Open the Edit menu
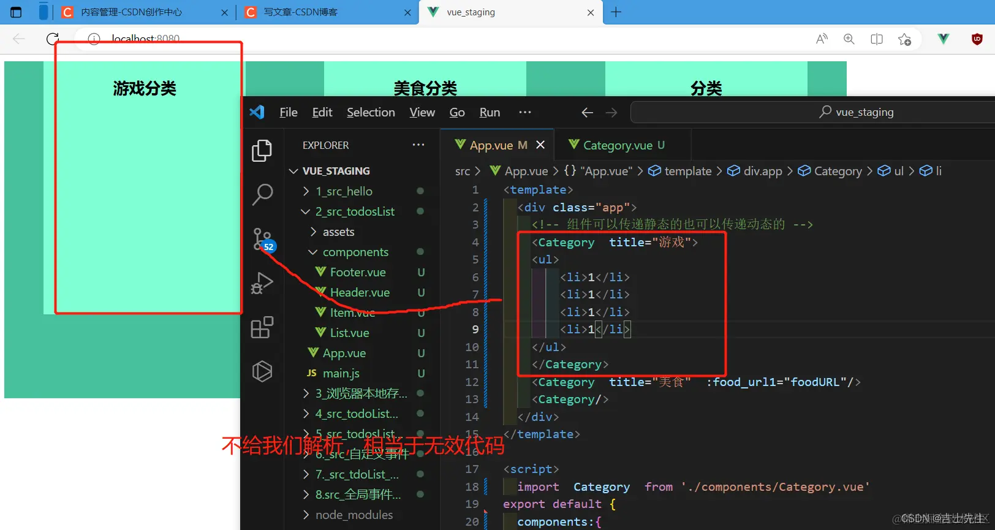This screenshot has height=530, width=995. 322,112
